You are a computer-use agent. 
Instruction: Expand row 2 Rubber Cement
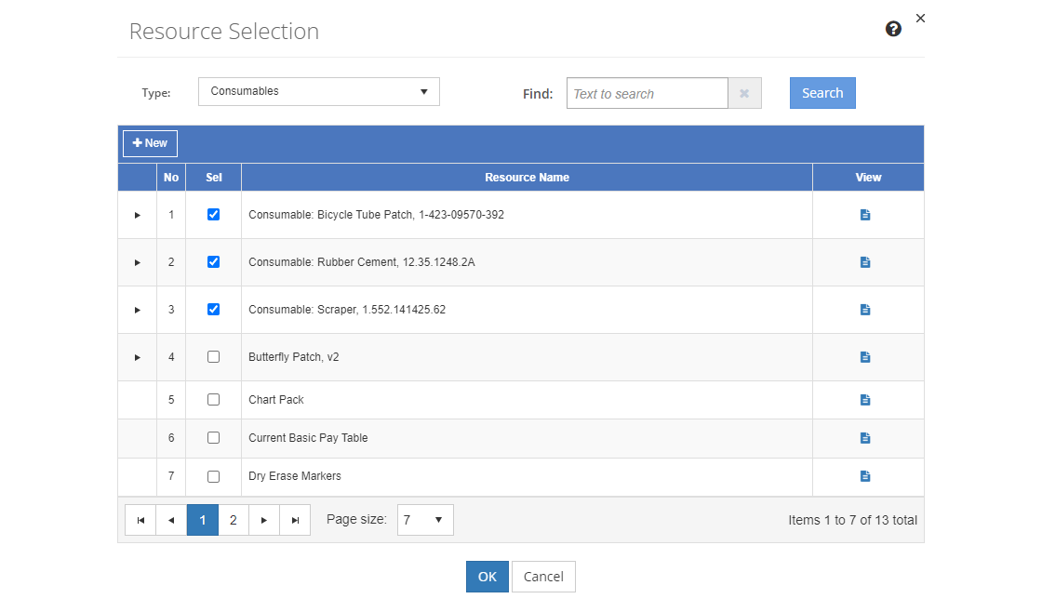(138, 262)
